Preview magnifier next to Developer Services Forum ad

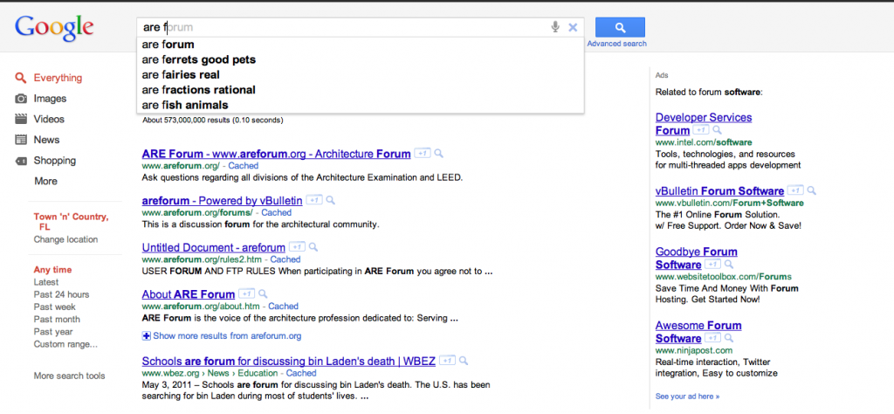click(718, 131)
